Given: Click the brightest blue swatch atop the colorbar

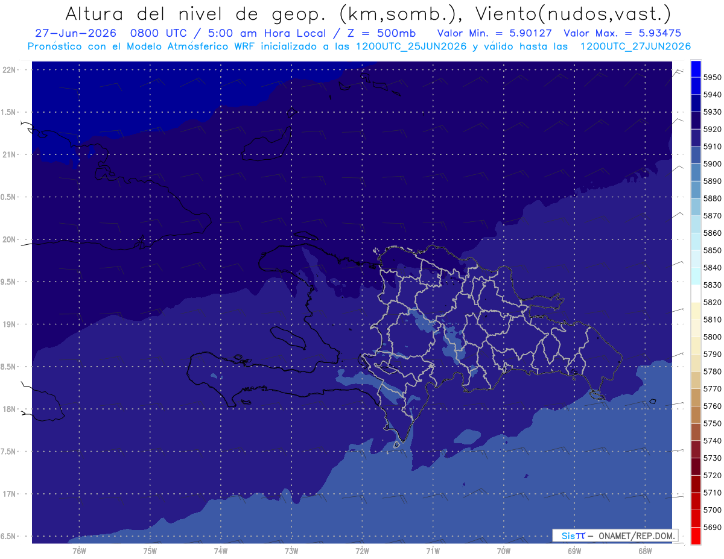Looking at the screenshot, I should (695, 69).
